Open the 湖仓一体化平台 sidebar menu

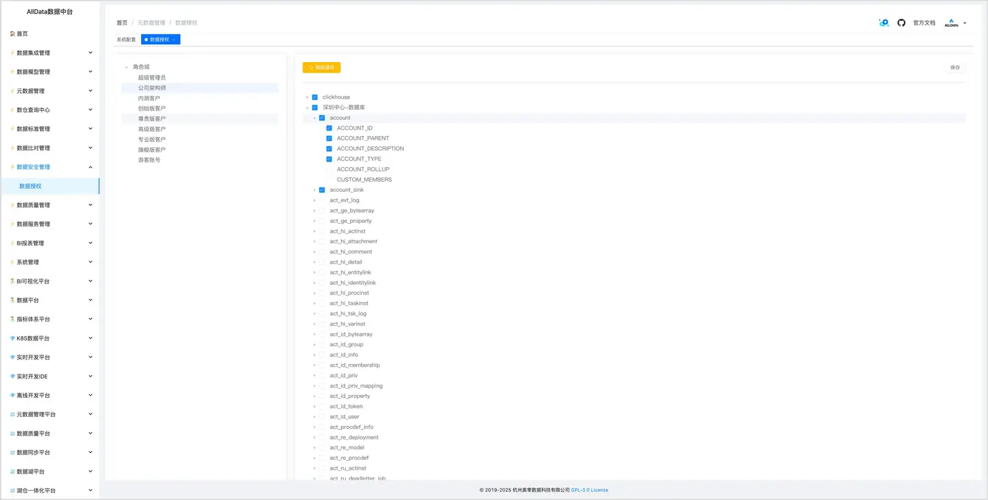point(49,491)
